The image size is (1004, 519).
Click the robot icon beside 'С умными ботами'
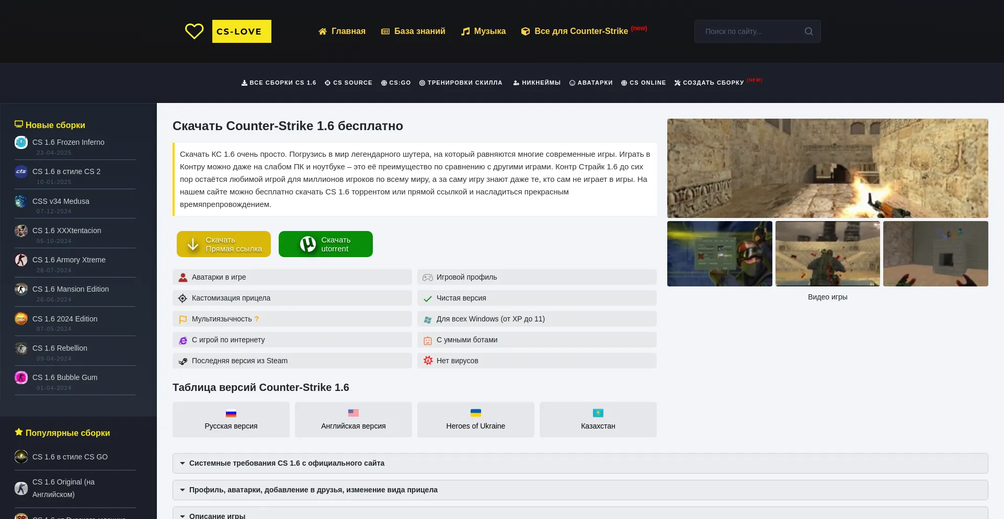428,340
